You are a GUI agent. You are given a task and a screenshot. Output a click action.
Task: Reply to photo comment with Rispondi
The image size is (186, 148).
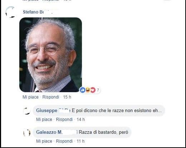click(51, 97)
